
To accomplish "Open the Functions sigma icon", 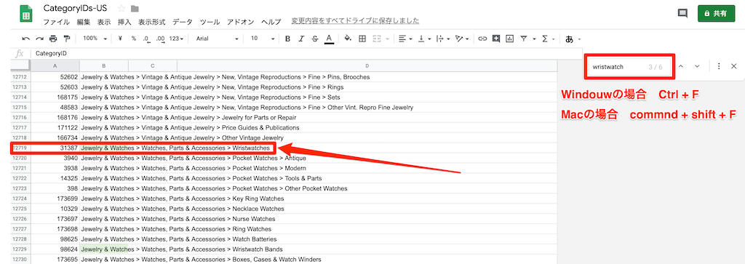I will pyautogui.click(x=545, y=39).
